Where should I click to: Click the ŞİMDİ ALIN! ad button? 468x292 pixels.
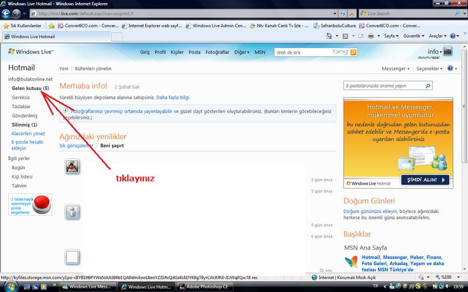[x=425, y=180]
